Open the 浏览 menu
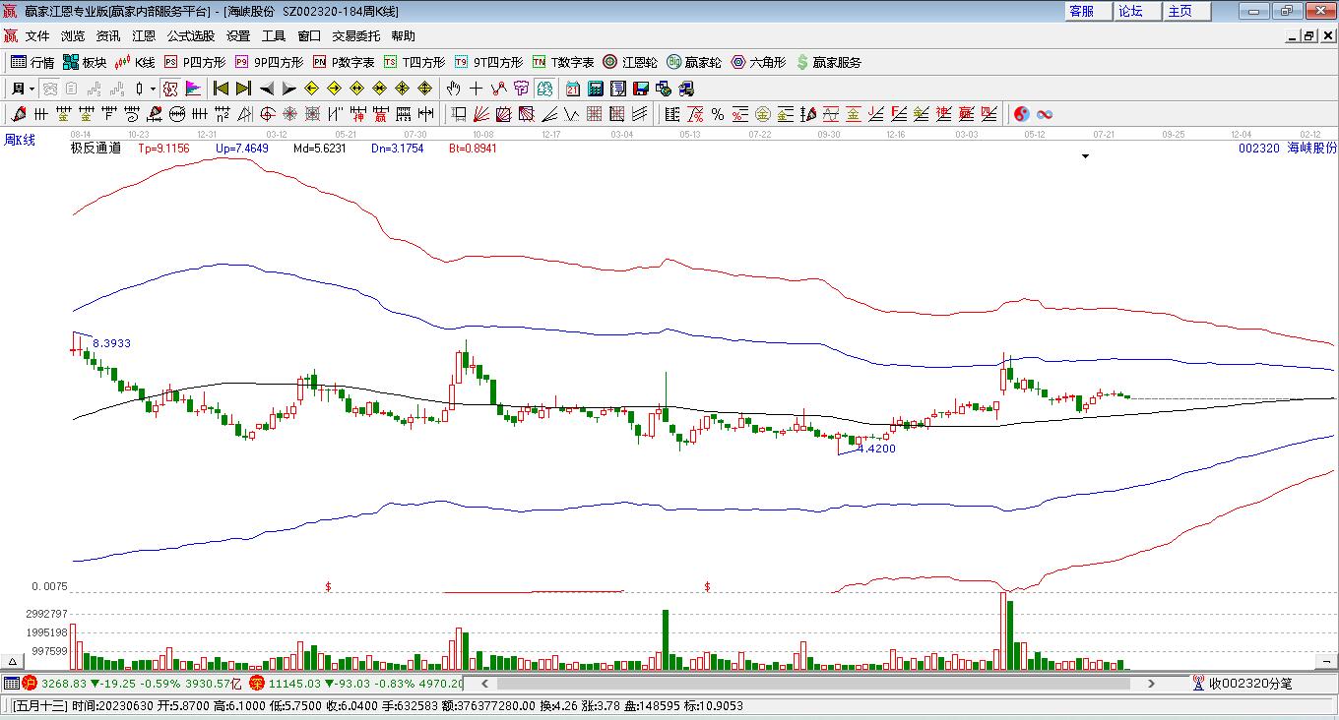Screen dimensions: 1339x720 (73, 36)
